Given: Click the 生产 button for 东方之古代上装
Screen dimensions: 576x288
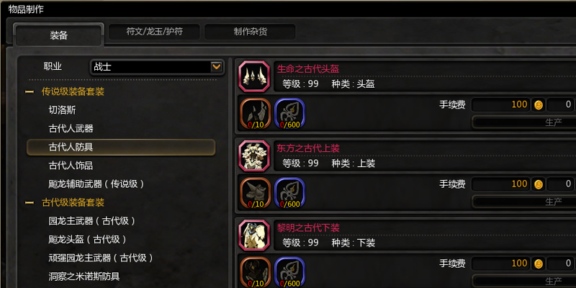Looking at the screenshot, I should (524, 202).
